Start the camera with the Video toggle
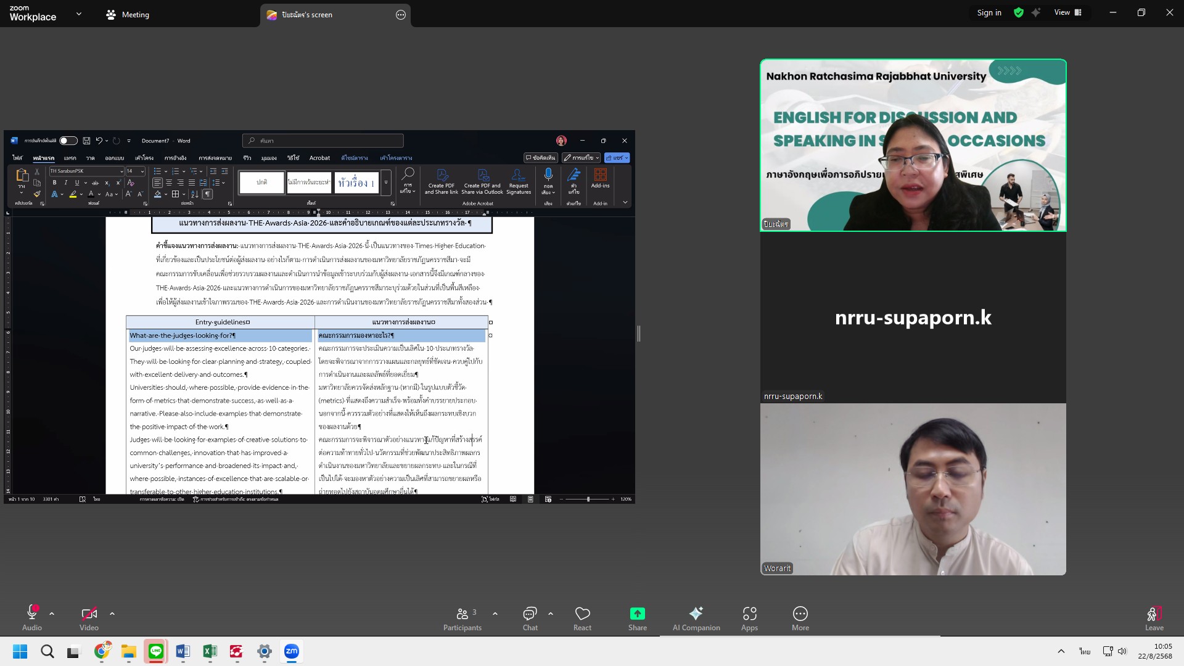1184x666 pixels. tap(89, 614)
